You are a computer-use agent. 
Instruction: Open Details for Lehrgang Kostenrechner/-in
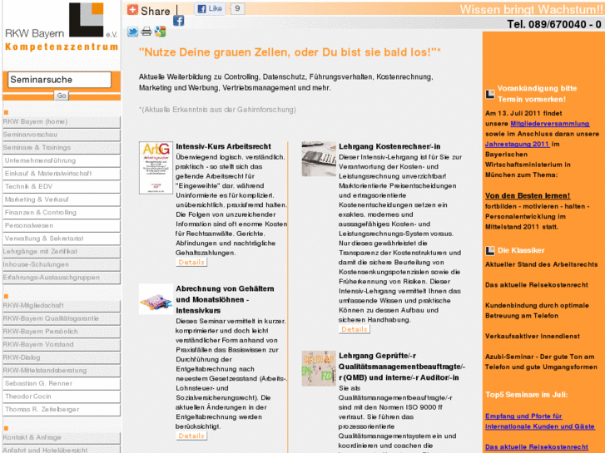point(355,329)
